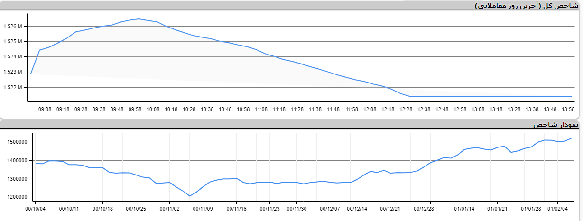Image resolution: width=583 pixels, height=221 pixels.
Task: Click the intraday line's peak near 09:58
Action: coord(138,19)
